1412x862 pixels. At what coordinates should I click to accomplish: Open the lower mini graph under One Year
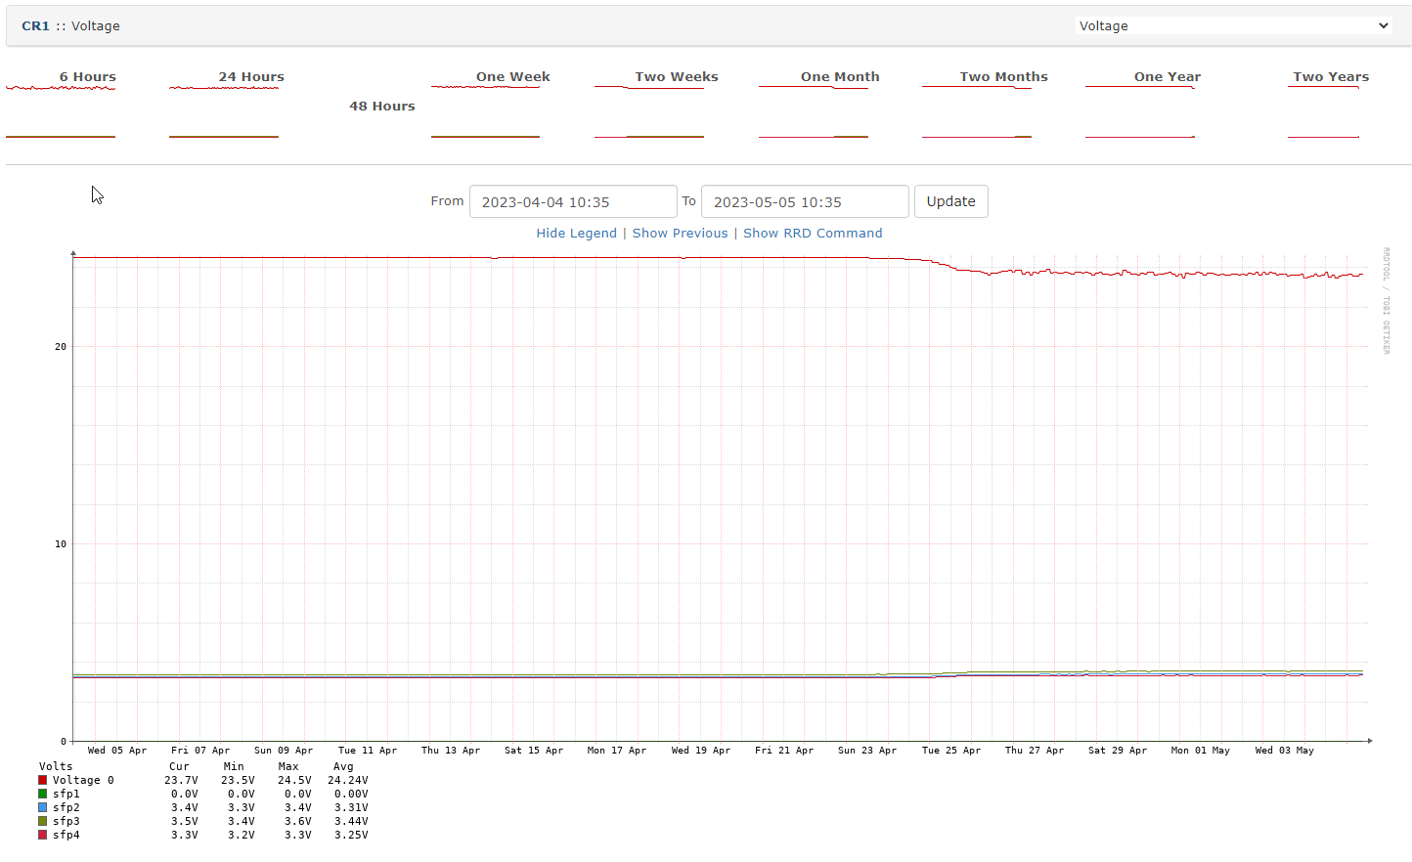click(1140, 136)
